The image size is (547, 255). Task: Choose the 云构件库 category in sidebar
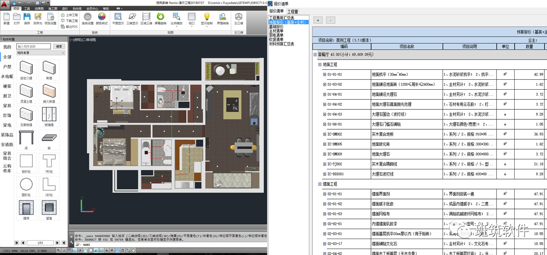[x=7, y=168]
